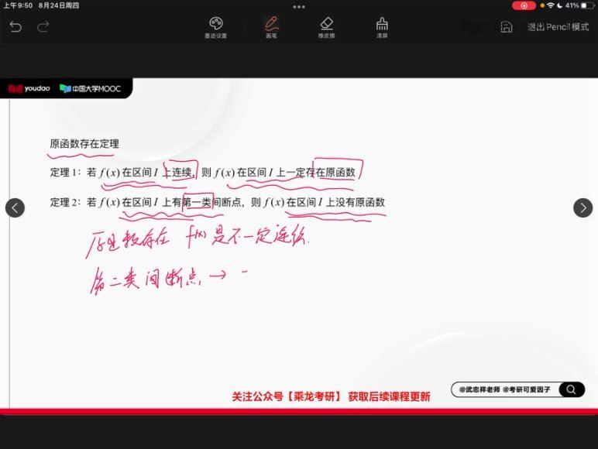598x449 pixels.
Task: Tap the Wi-Fi status icon
Action: click(550, 5)
